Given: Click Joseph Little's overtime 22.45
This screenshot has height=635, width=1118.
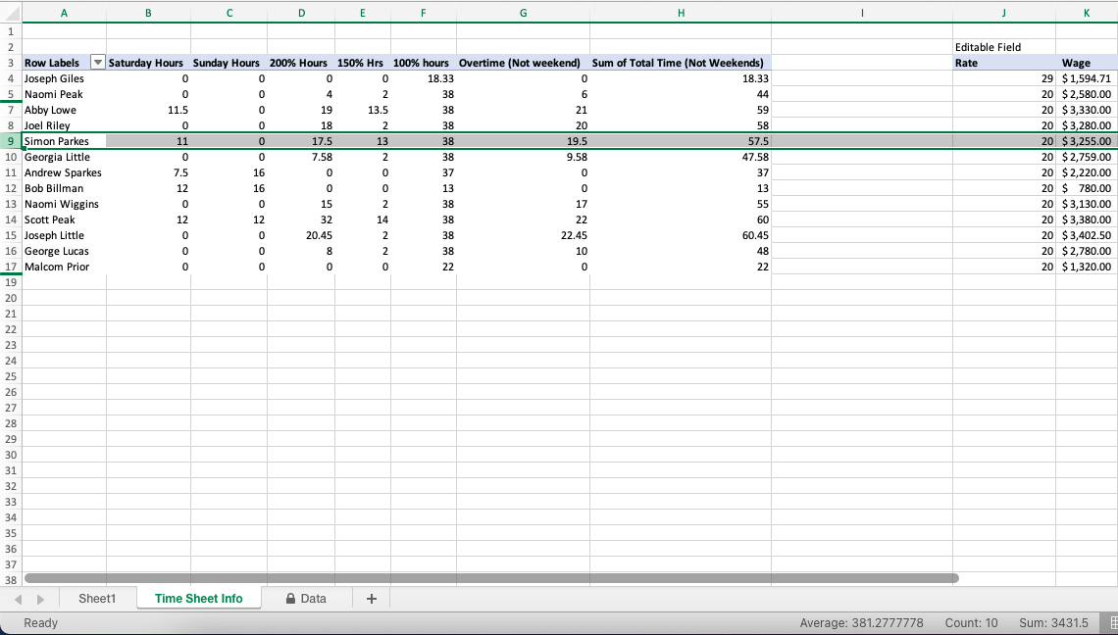Looking at the screenshot, I should [x=524, y=235].
